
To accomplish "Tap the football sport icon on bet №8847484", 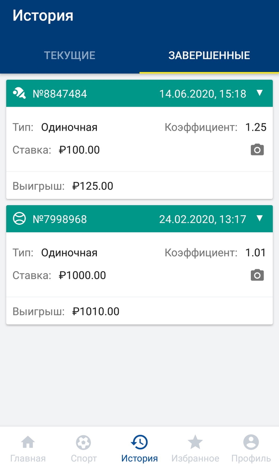I will point(18,93).
